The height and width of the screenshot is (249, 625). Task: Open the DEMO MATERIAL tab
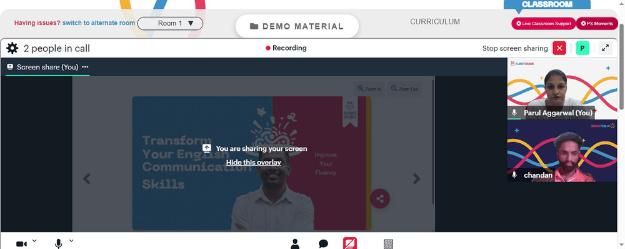[x=297, y=26]
